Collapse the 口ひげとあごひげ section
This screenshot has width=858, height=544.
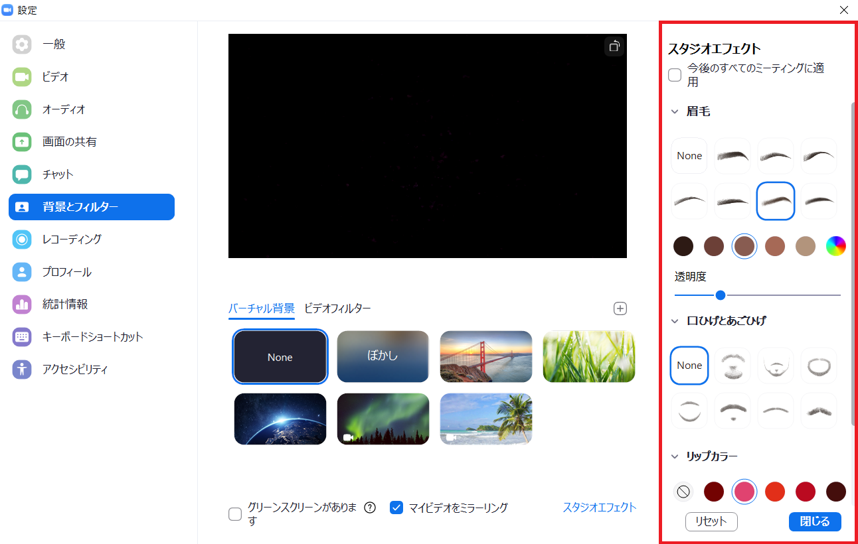click(x=675, y=321)
